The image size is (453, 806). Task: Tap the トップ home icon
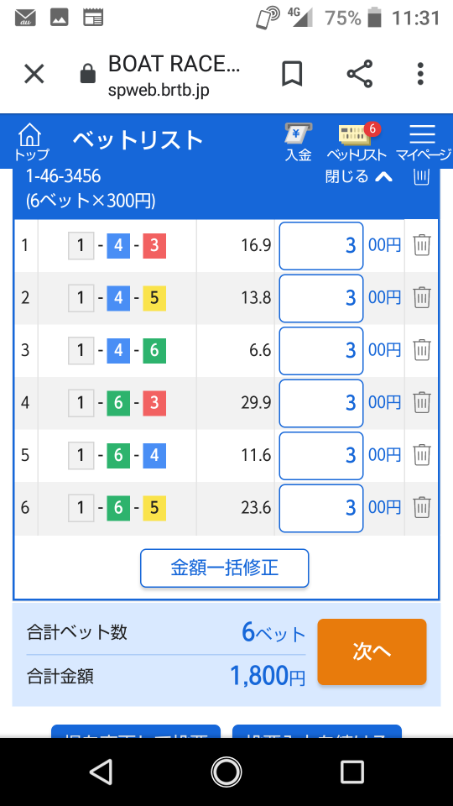(x=31, y=141)
